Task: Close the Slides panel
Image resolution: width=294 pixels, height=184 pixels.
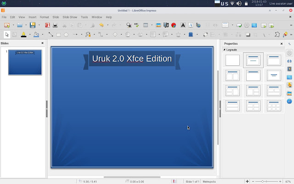Action: (43, 43)
